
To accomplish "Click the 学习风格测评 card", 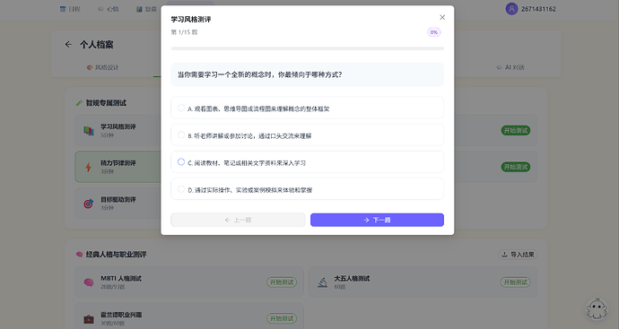I will click(x=118, y=130).
